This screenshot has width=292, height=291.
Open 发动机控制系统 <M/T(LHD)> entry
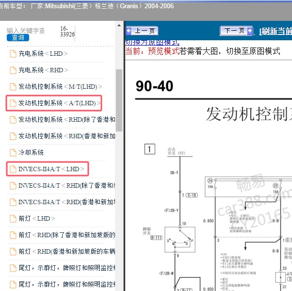[60, 87]
